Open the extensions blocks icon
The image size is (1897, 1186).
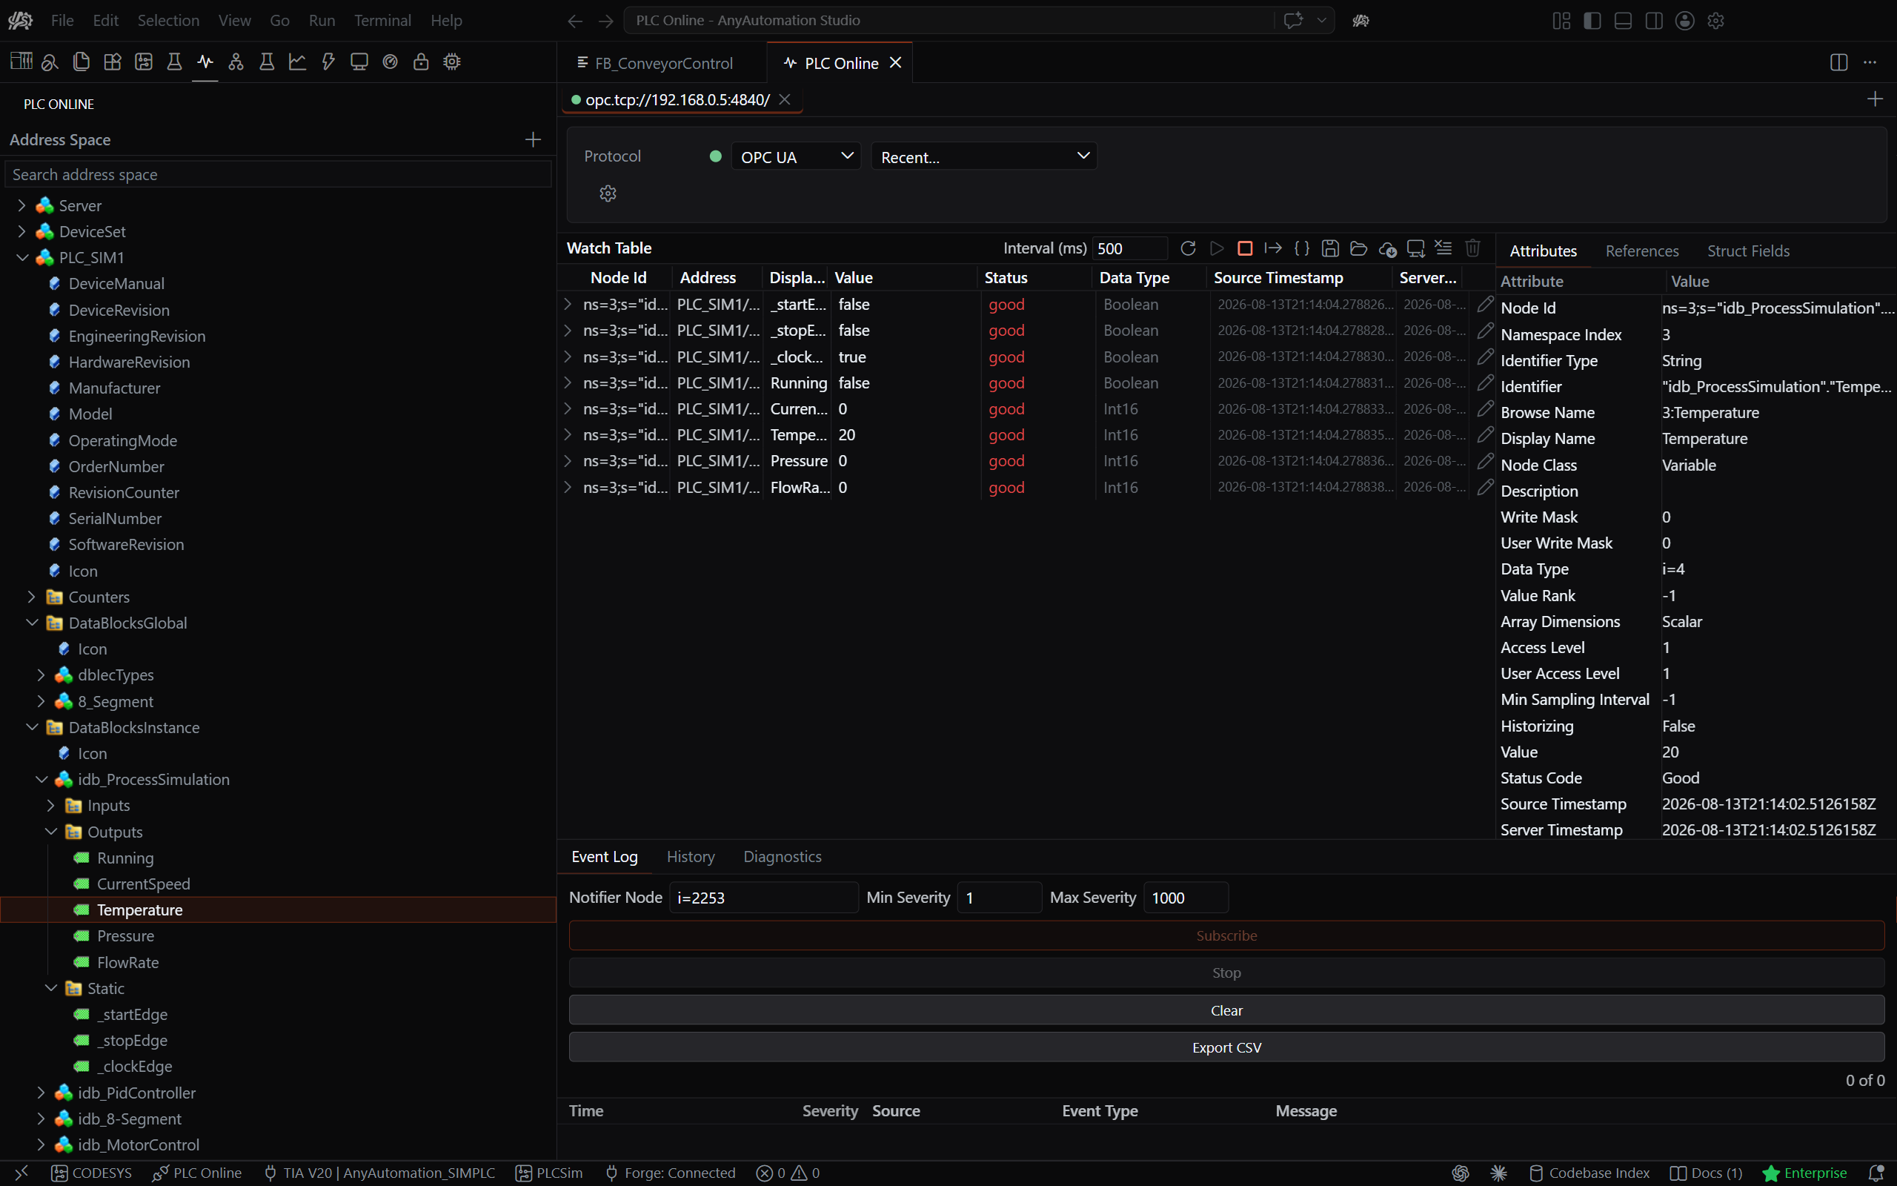[x=112, y=62]
